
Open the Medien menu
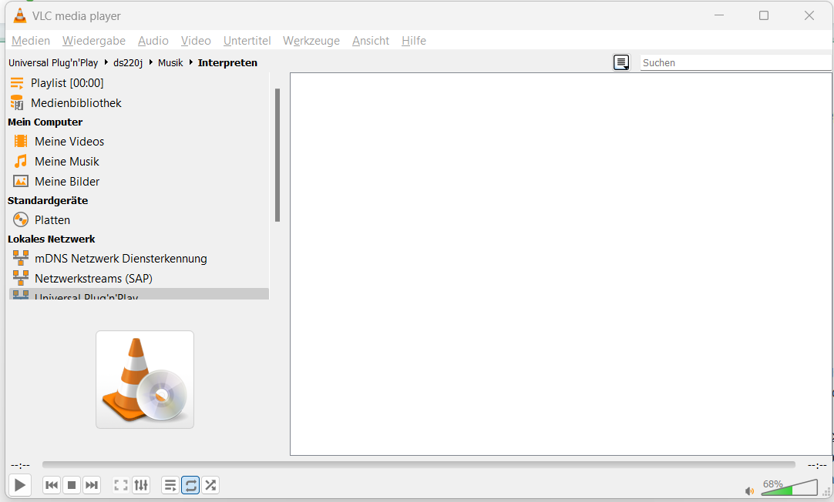pos(31,41)
